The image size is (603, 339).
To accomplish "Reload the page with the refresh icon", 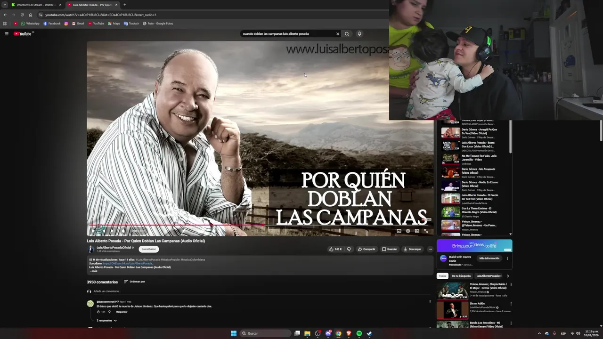I will [x=22, y=15].
